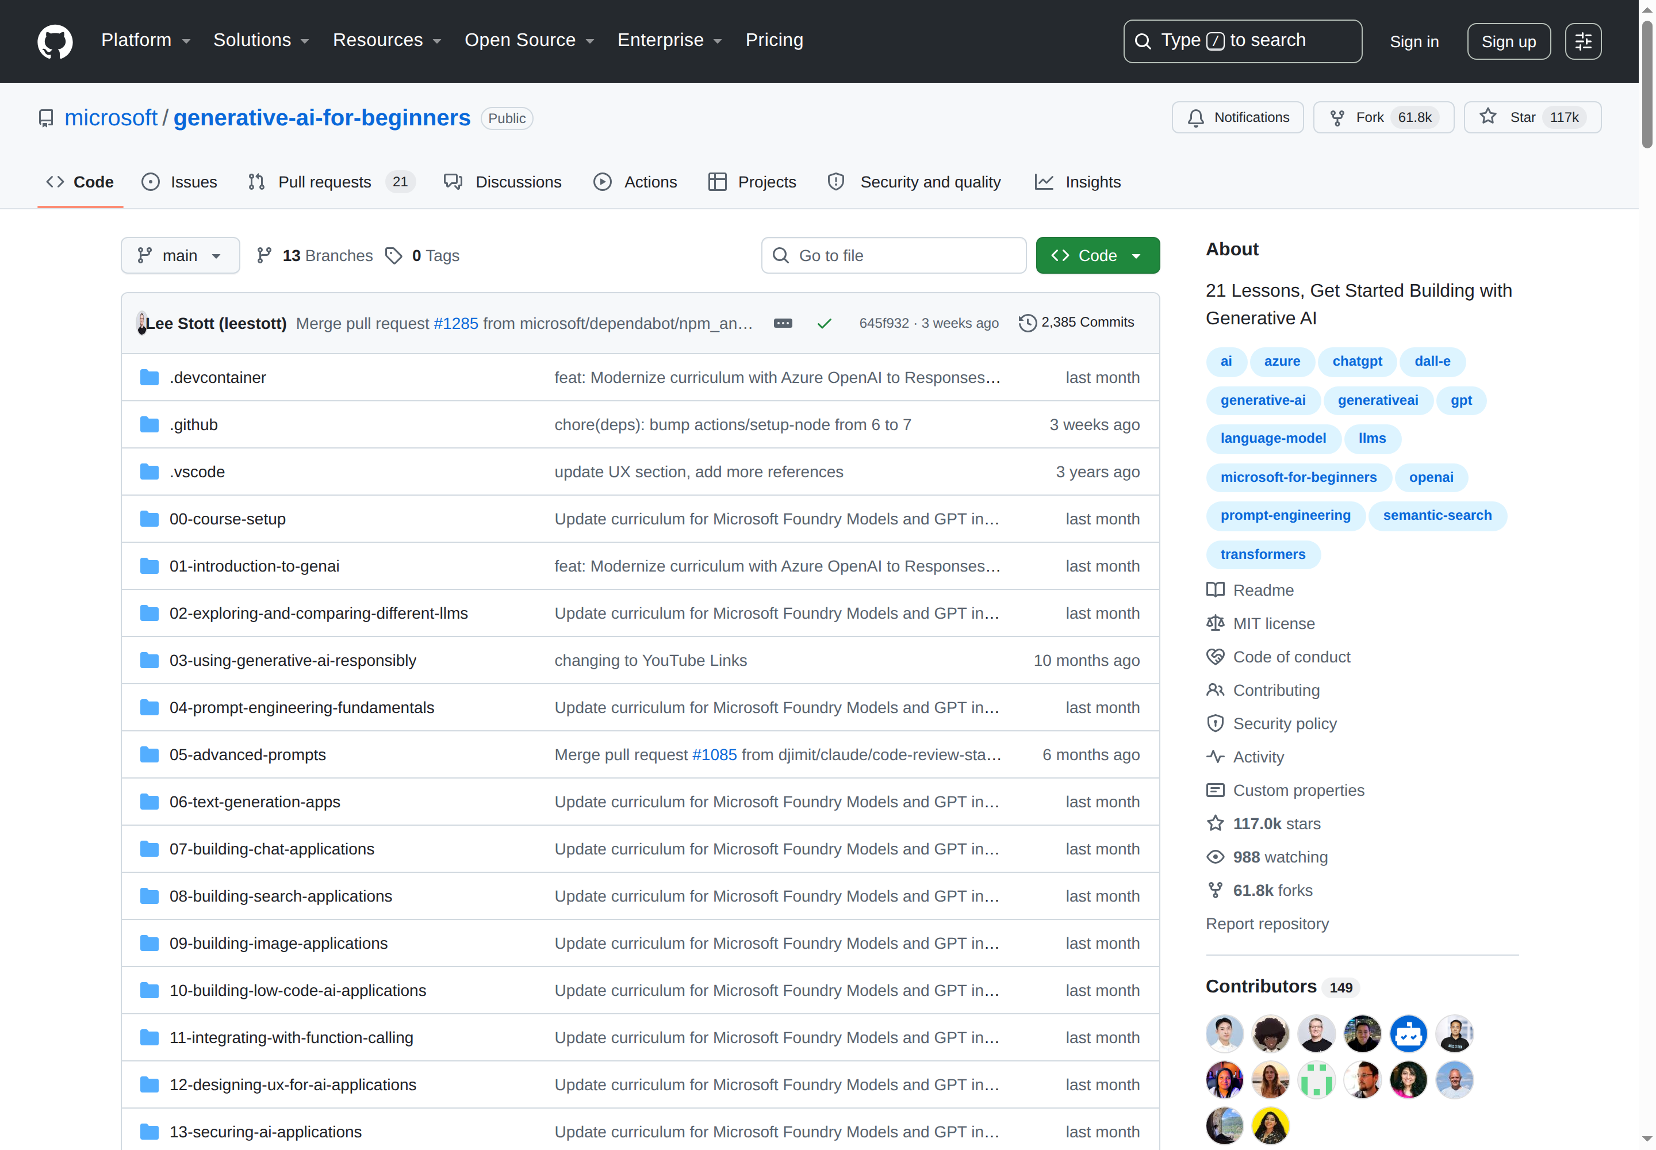Click the green commit status checkmark

coord(825,324)
